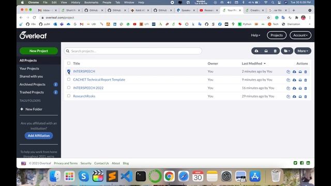Show Archived Projects list
Viewport: 331px width, 186px height.
tap(32, 84)
